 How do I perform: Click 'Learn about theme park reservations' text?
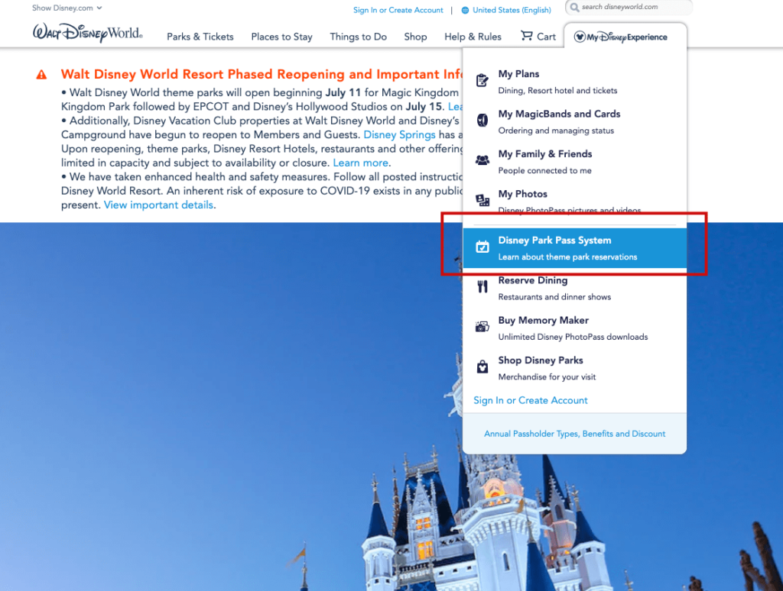568,257
